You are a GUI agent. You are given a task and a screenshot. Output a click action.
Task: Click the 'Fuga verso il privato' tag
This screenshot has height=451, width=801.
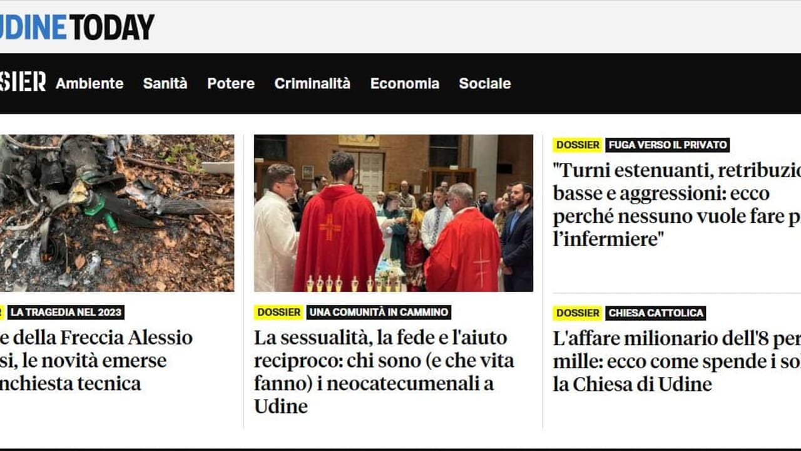(x=668, y=145)
